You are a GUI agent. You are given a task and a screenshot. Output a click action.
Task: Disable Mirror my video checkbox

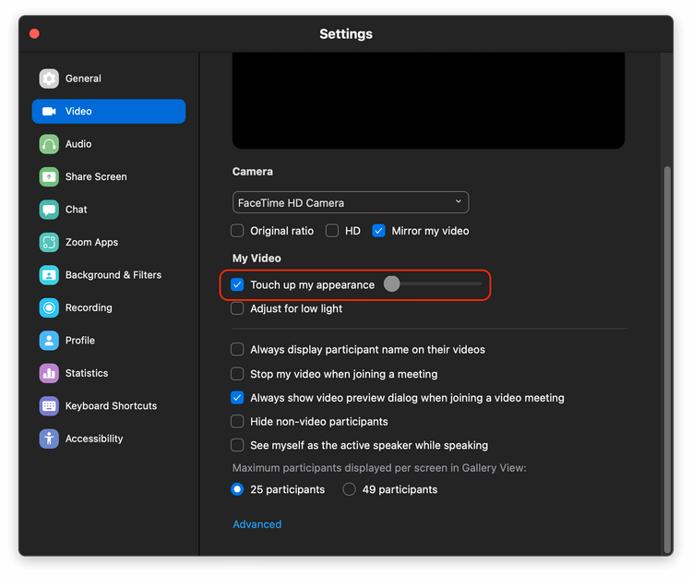(x=378, y=231)
